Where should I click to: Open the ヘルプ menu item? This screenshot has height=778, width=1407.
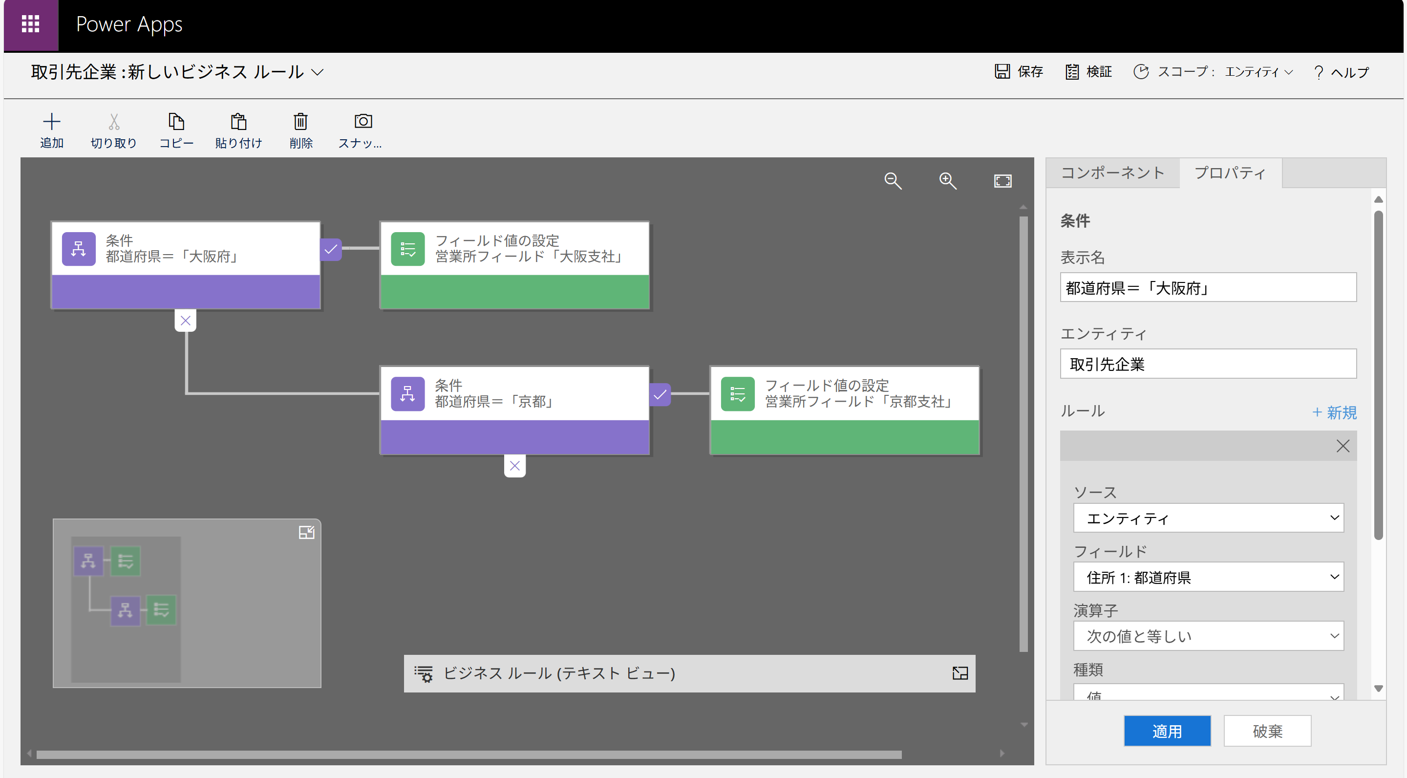tap(1342, 72)
